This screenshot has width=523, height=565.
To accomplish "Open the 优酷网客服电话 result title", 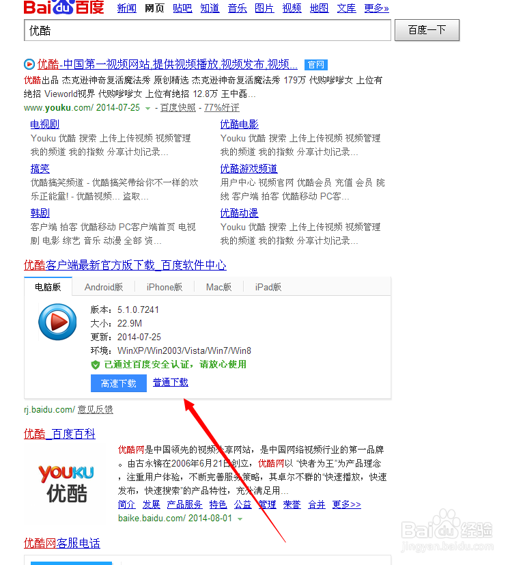I will [x=62, y=543].
